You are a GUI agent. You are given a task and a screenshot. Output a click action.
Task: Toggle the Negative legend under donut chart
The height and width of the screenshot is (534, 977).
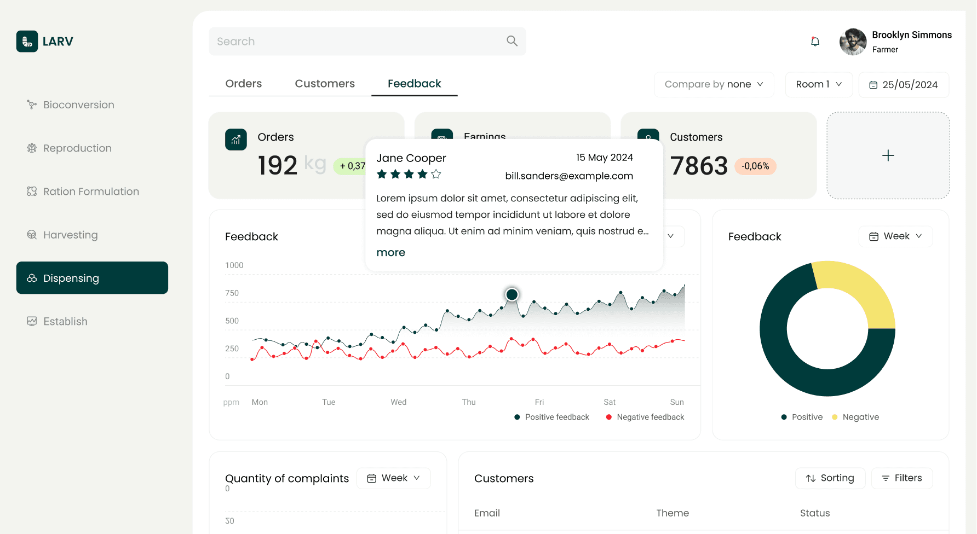[855, 417]
